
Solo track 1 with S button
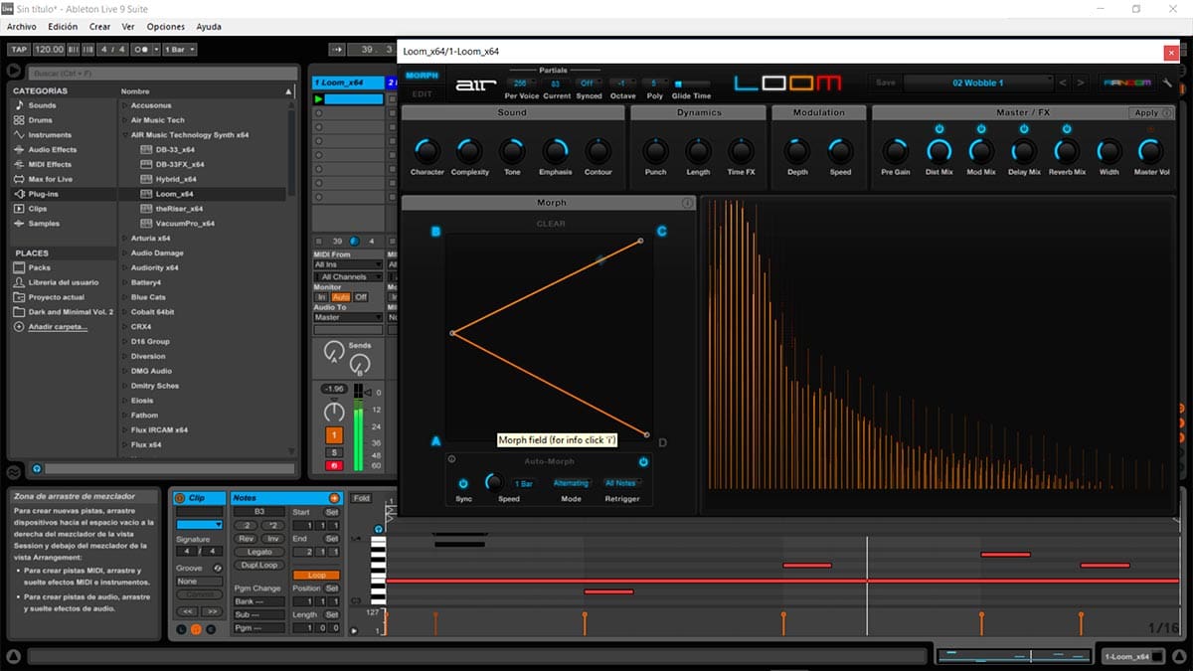pos(334,452)
